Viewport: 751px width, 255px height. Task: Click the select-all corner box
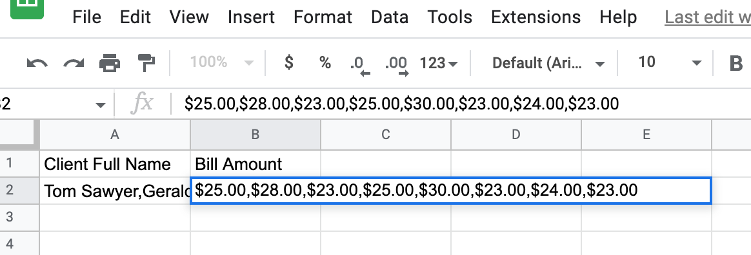coord(19,134)
